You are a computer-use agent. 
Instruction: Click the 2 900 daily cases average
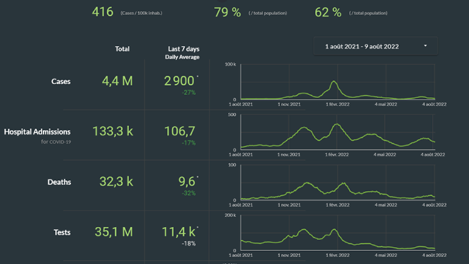pyautogui.click(x=179, y=80)
